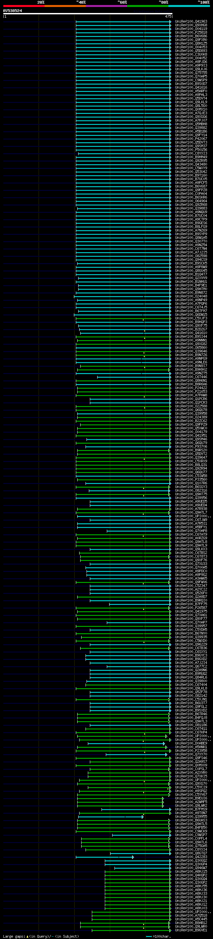Screen dimensions: 213x939
Task: Click UniRef100_P24422 label
Action: pyautogui.click(x=191, y=388)
